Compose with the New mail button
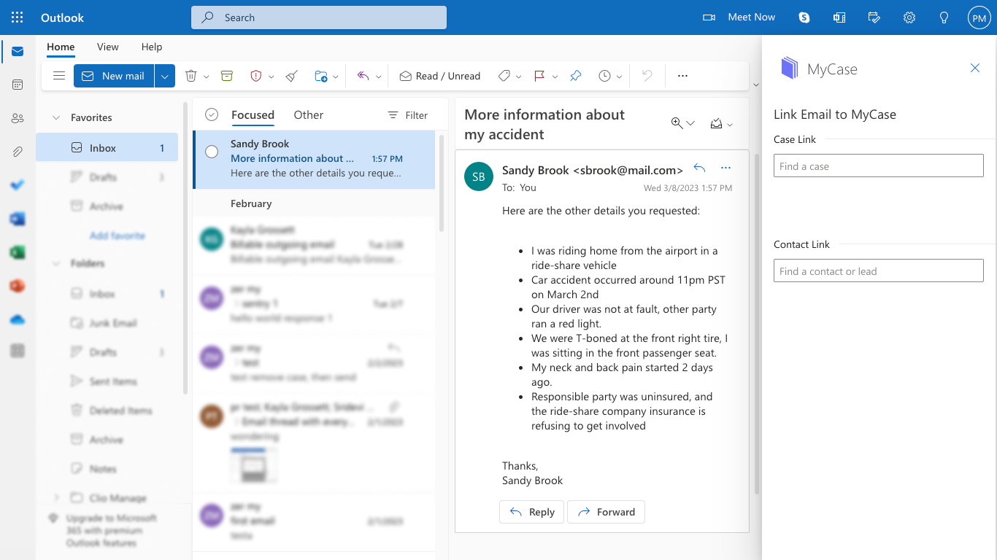 click(x=114, y=76)
